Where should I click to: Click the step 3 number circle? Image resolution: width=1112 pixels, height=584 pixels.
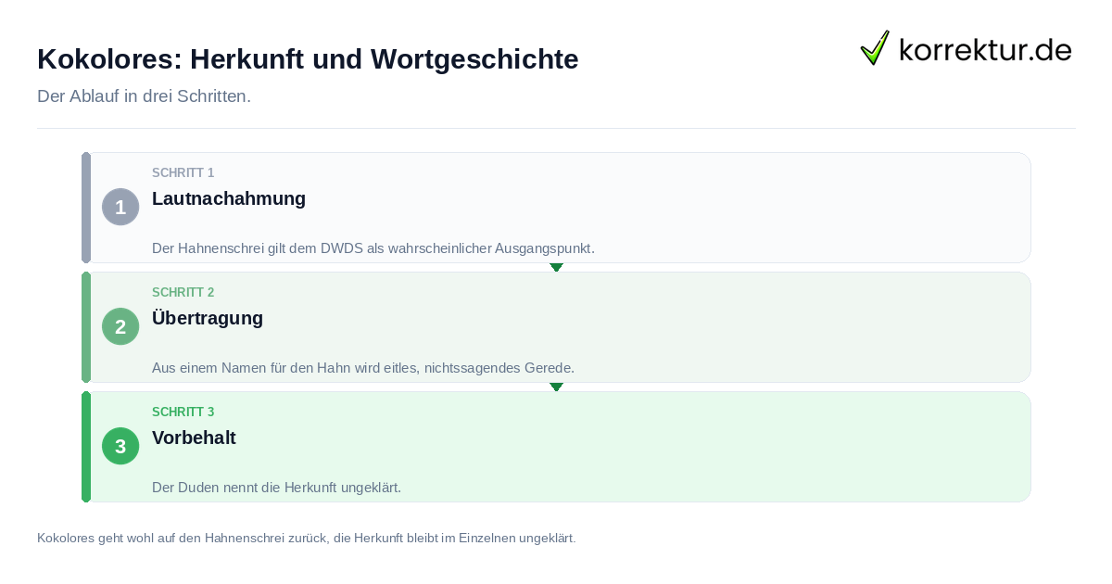120,446
